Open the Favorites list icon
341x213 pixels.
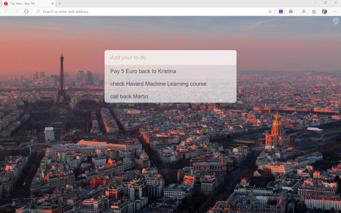pyautogui.click(x=304, y=11)
